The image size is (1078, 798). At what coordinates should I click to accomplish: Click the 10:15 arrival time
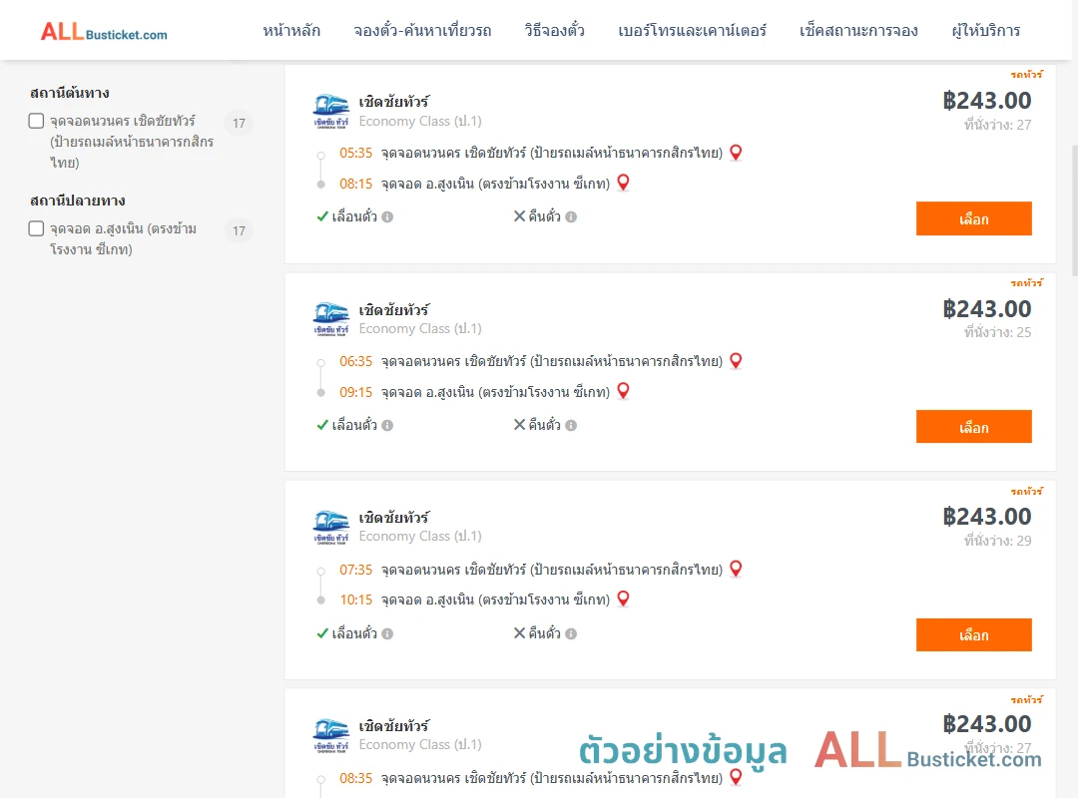(355, 600)
